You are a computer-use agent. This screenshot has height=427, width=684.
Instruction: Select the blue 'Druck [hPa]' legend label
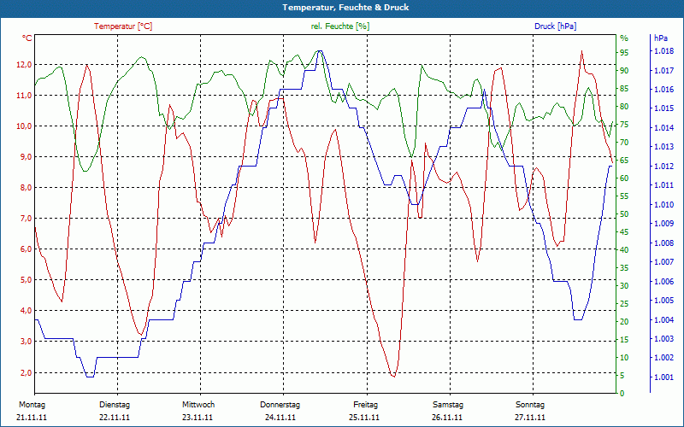pos(555,26)
